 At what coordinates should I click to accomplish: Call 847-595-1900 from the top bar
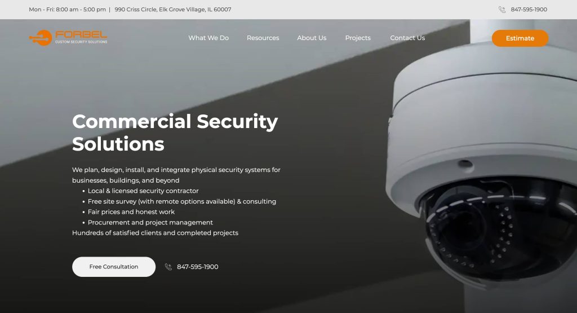tap(529, 10)
